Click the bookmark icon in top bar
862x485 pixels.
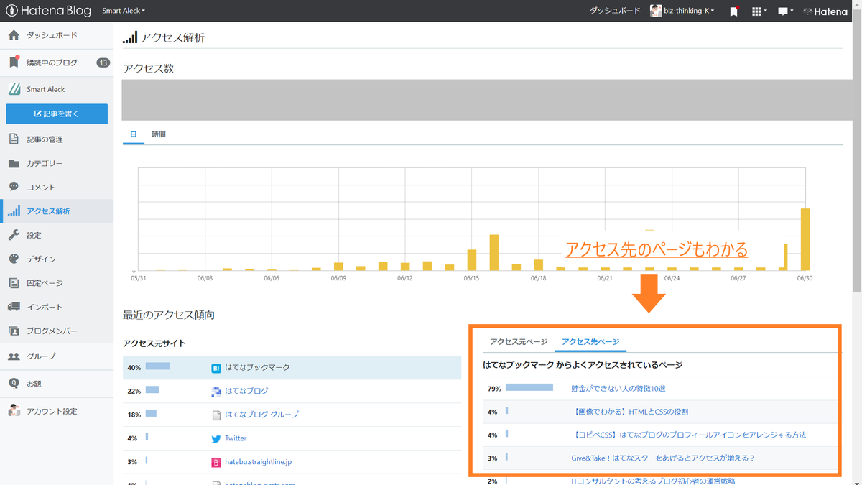[x=733, y=11]
